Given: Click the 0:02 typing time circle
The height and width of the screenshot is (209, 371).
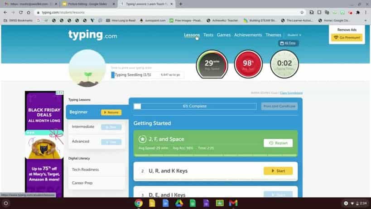Looking at the screenshot, I should [x=284, y=64].
